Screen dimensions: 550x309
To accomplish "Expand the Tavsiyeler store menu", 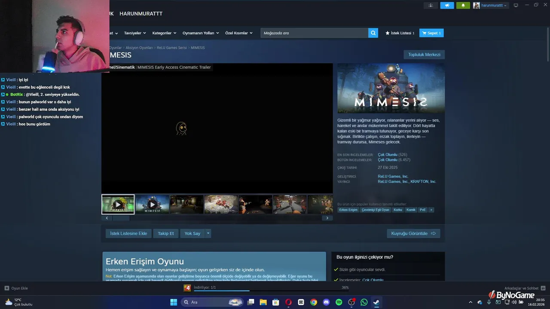I will (135, 33).
